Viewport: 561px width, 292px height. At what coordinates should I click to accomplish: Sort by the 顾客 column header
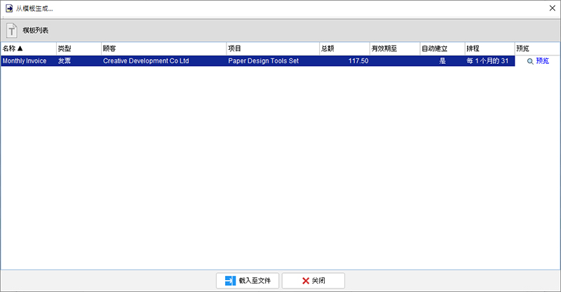164,48
